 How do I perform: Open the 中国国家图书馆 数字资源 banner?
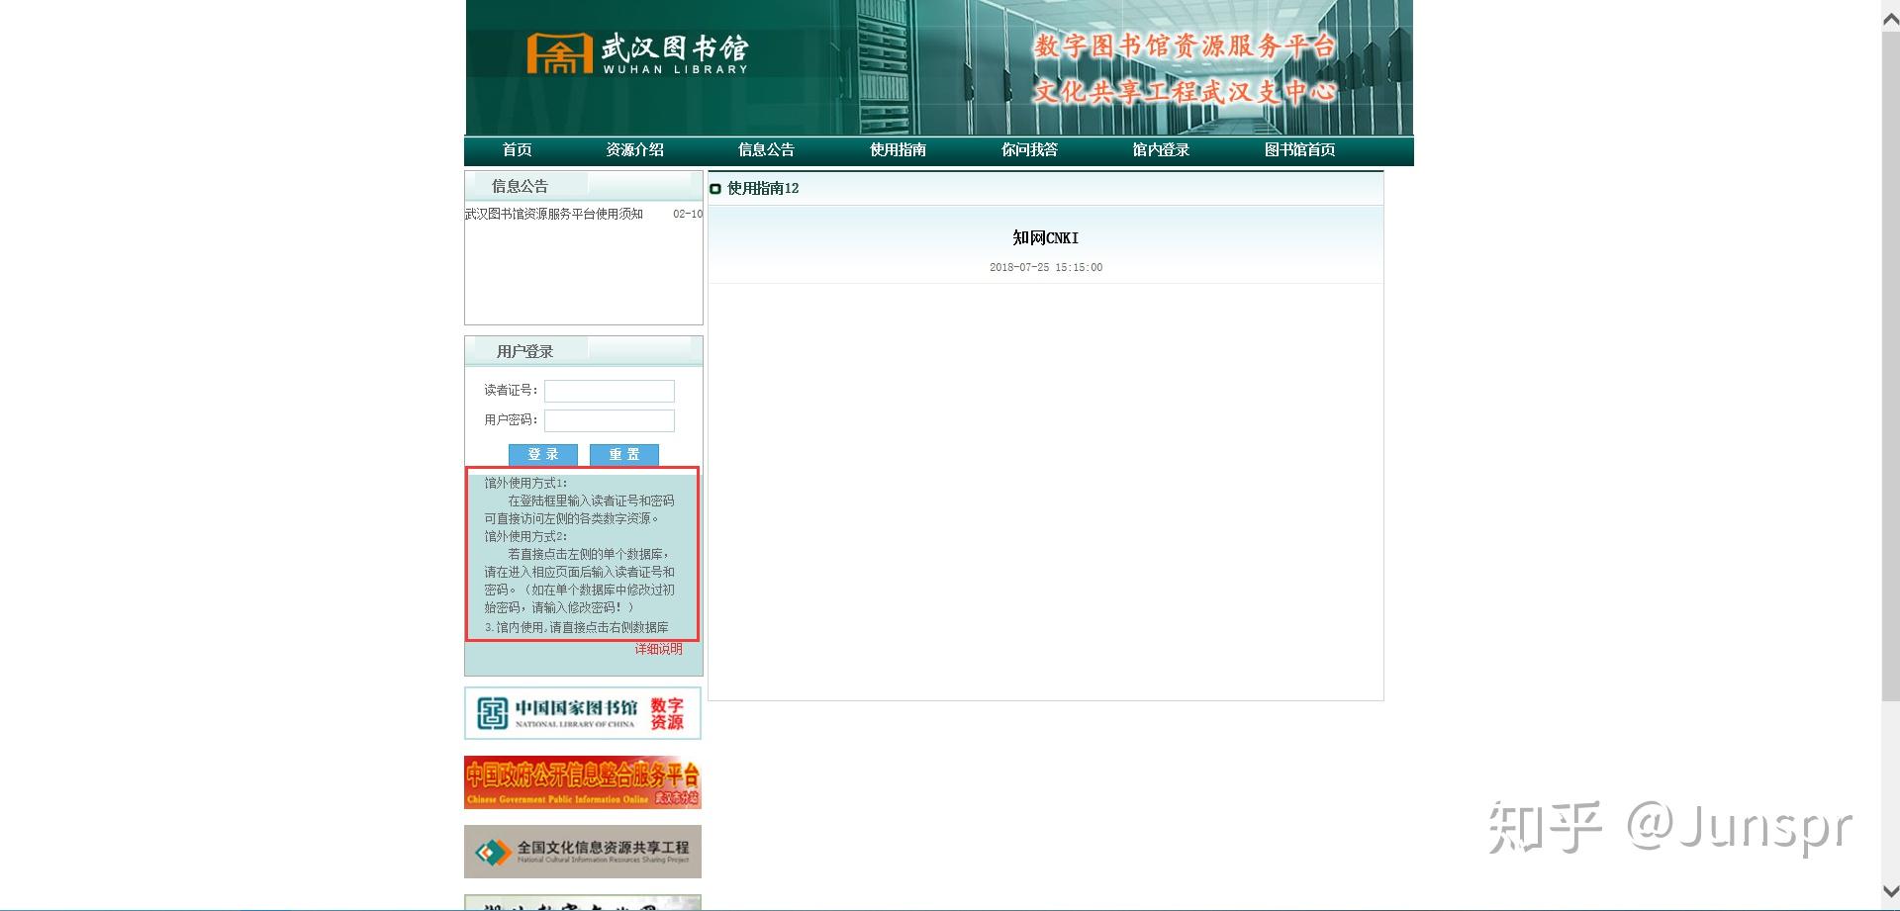[x=583, y=713]
